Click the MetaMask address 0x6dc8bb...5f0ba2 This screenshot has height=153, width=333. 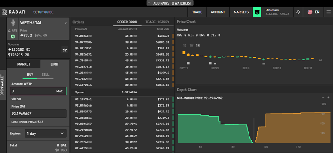pyautogui.click(x=277, y=14)
